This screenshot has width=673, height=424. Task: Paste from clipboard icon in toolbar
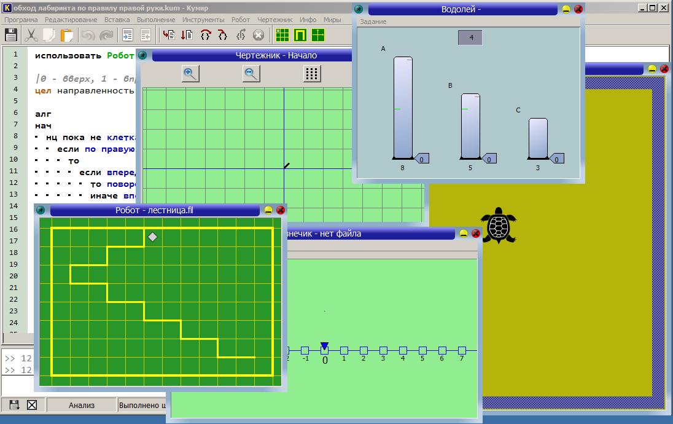[x=66, y=35]
